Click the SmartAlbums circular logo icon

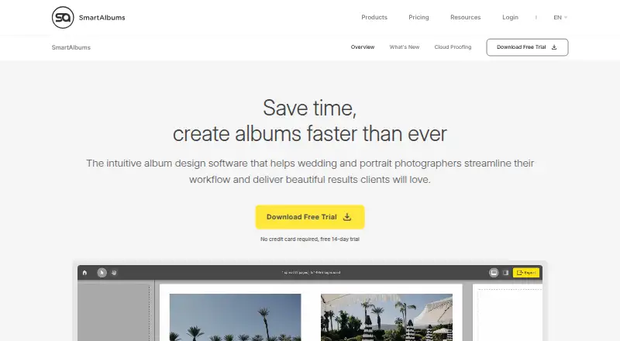(63, 17)
